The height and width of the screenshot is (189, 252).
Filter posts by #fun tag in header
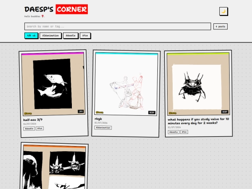point(85,35)
